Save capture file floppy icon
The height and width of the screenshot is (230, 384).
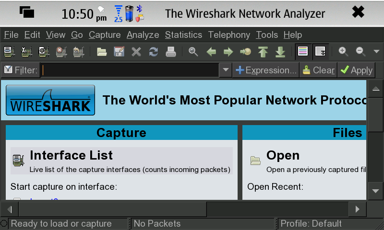119,52
